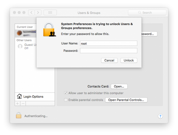Click the back navigation arrow in toolbar
Screen dimensions: 178x135
coord(31,12)
